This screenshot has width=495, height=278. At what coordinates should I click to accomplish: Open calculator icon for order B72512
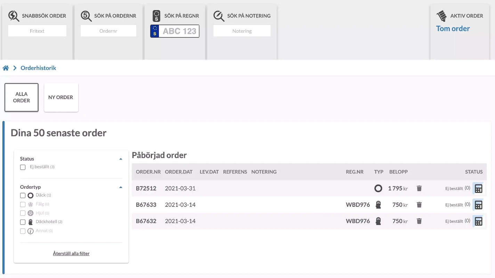(x=478, y=188)
